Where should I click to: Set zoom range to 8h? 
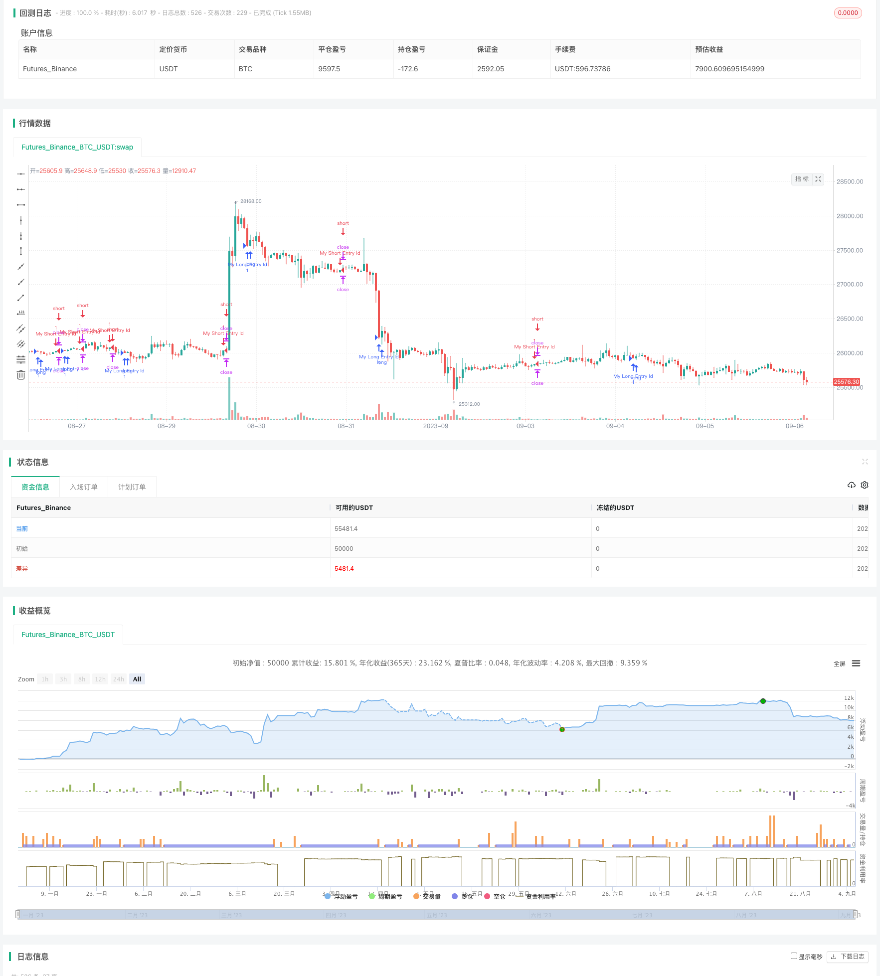[x=82, y=679]
